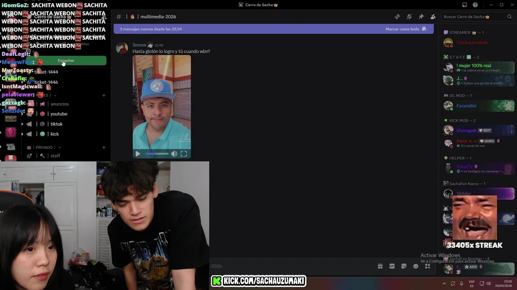The image size is (517, 290).
Task: Click the Escuchar green button
Action: coord(66,60)
